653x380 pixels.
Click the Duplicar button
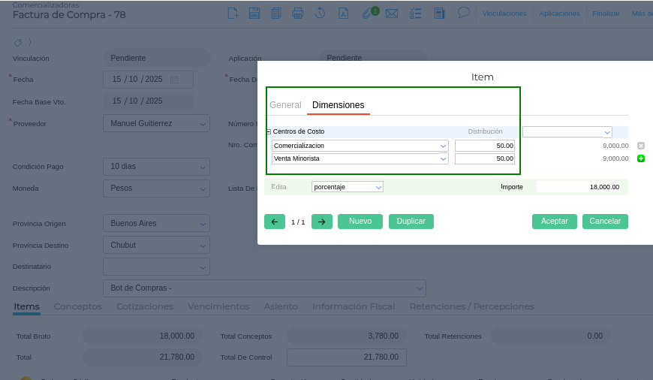coord(411,222)
